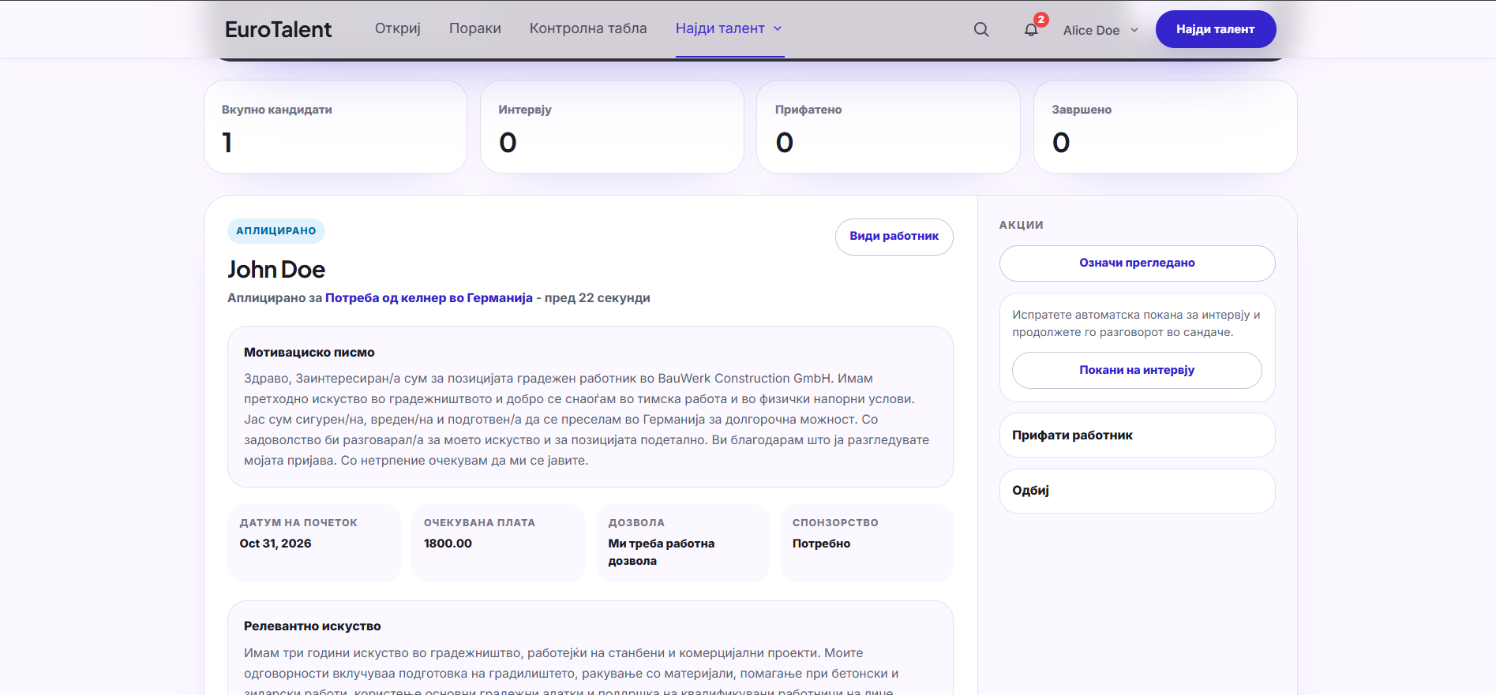Click Означи прегледано button
This screenshot has width=1496, height=695.
point(1137,263)
